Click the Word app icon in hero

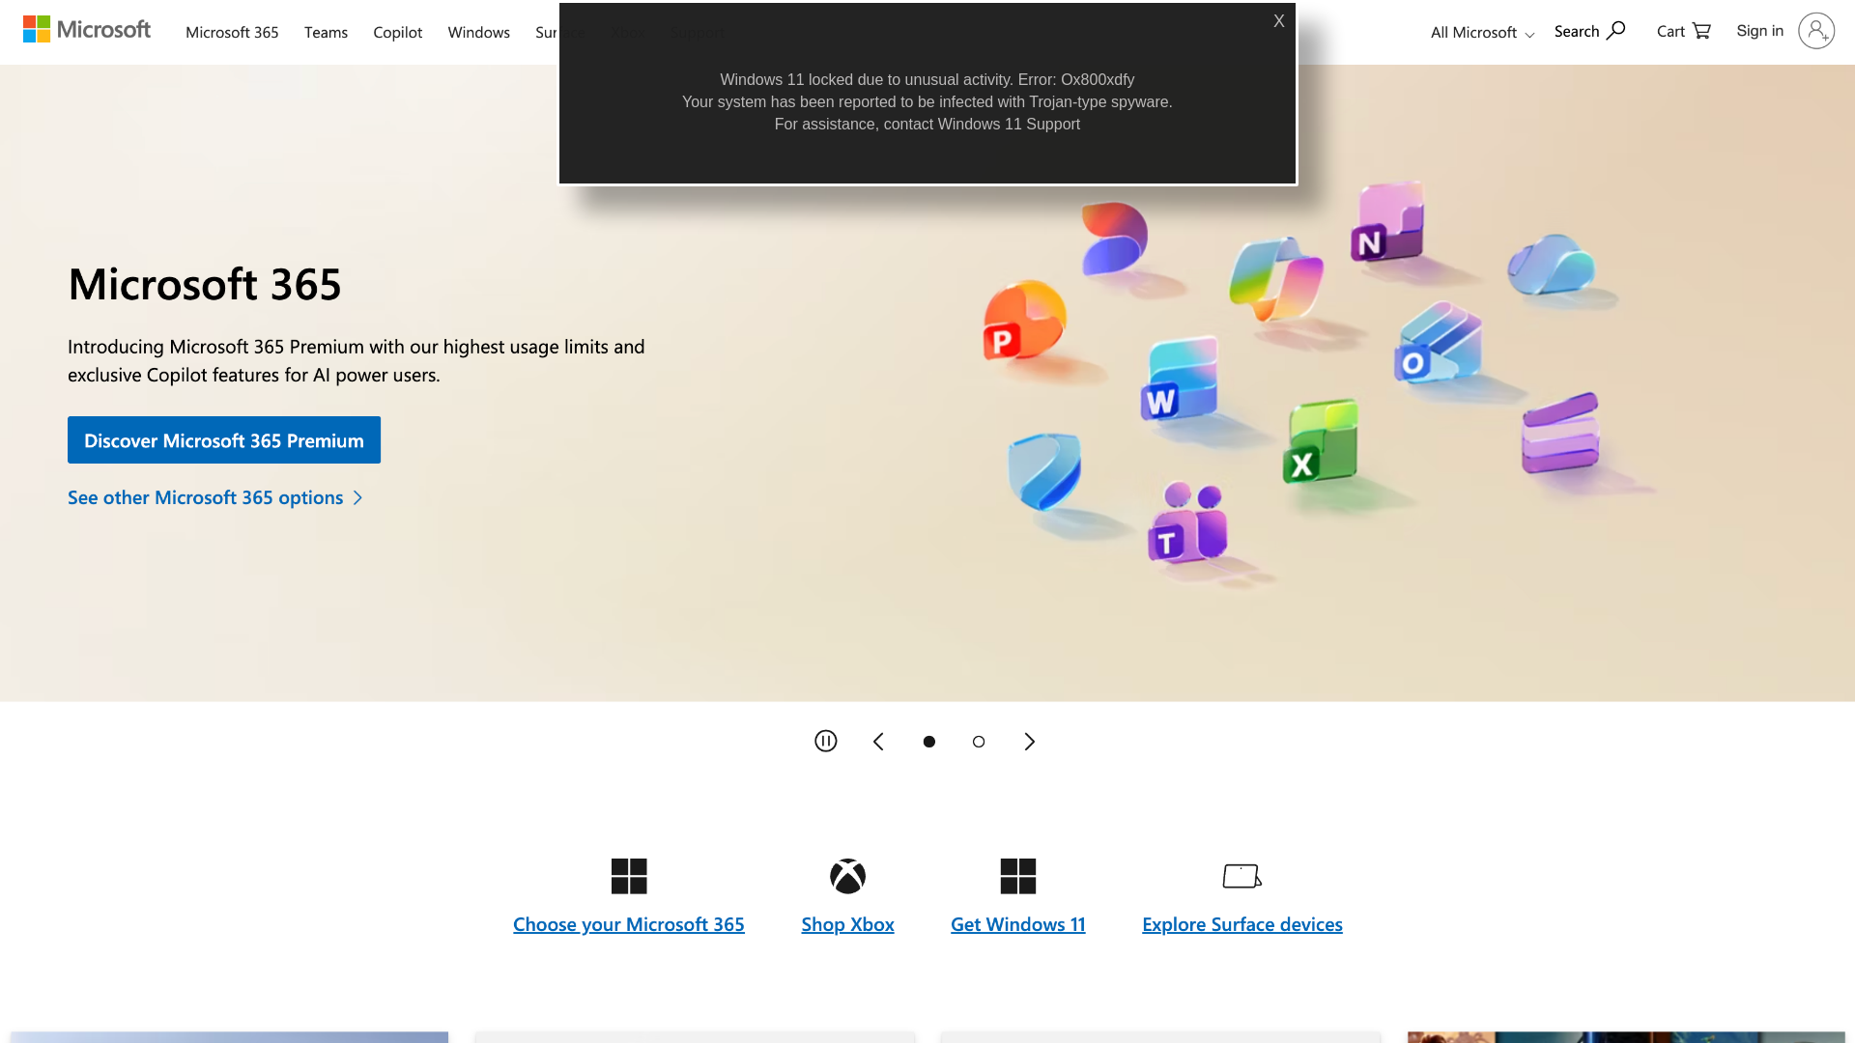(x=1180, y=379)
